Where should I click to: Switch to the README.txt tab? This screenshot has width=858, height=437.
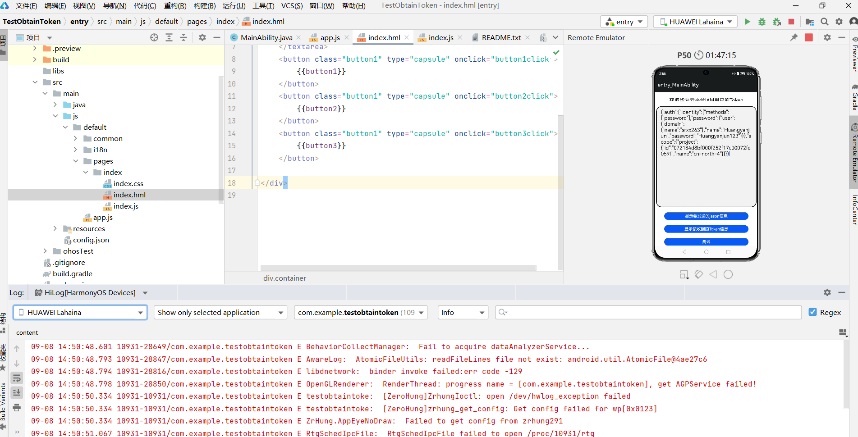[x=501, y=38]
